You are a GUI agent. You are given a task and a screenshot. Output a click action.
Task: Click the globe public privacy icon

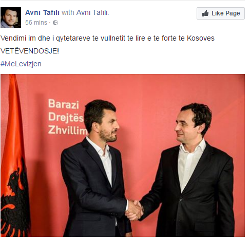point(55,23)
